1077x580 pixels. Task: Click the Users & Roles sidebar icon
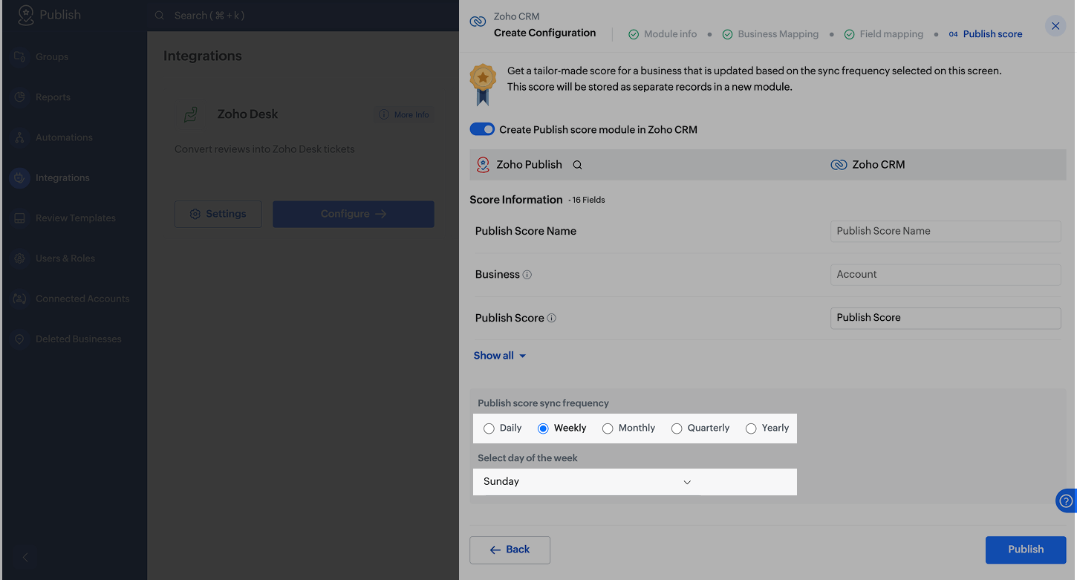pyautogui.click(x=19, y=258)
